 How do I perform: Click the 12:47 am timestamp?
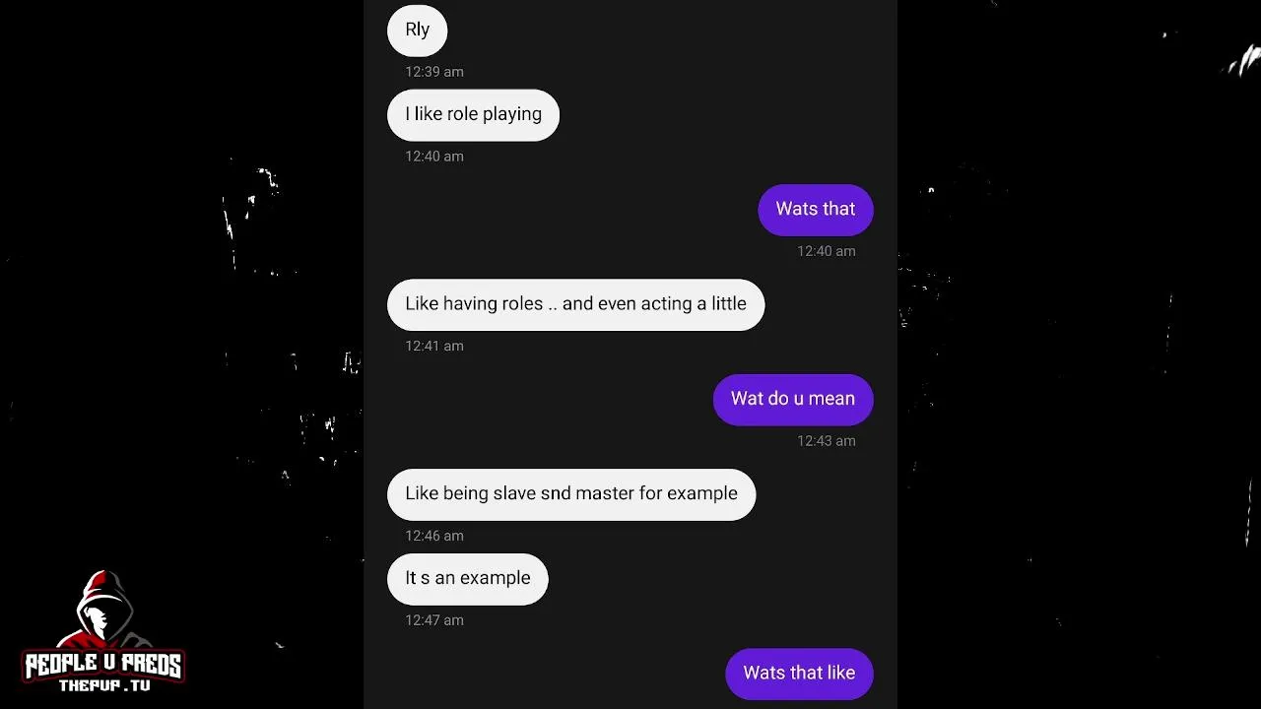[434, 620]
